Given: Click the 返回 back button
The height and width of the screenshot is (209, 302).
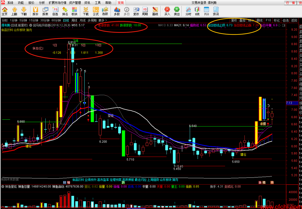Looking at the screenshot, I should 294,20.
